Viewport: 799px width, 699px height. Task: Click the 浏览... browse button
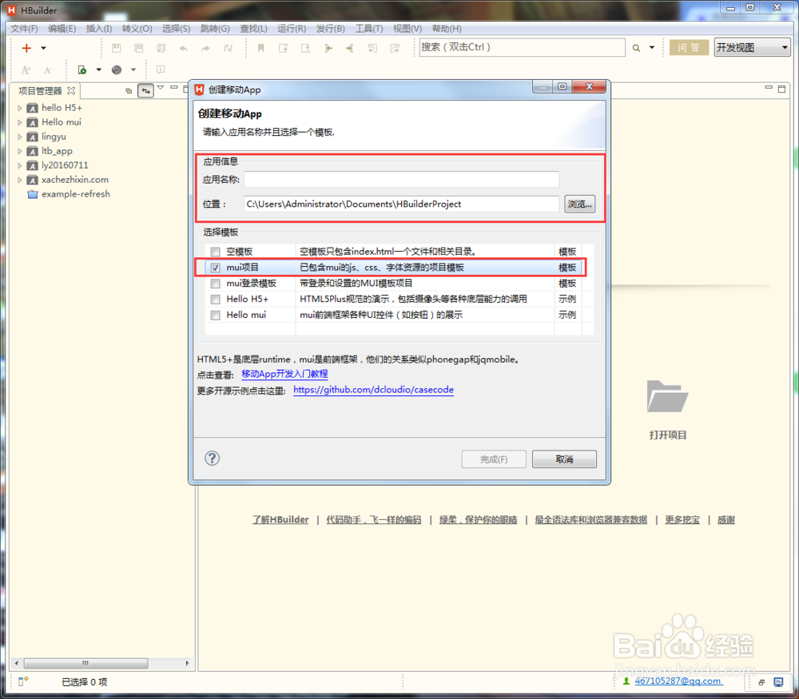point(579,204)
